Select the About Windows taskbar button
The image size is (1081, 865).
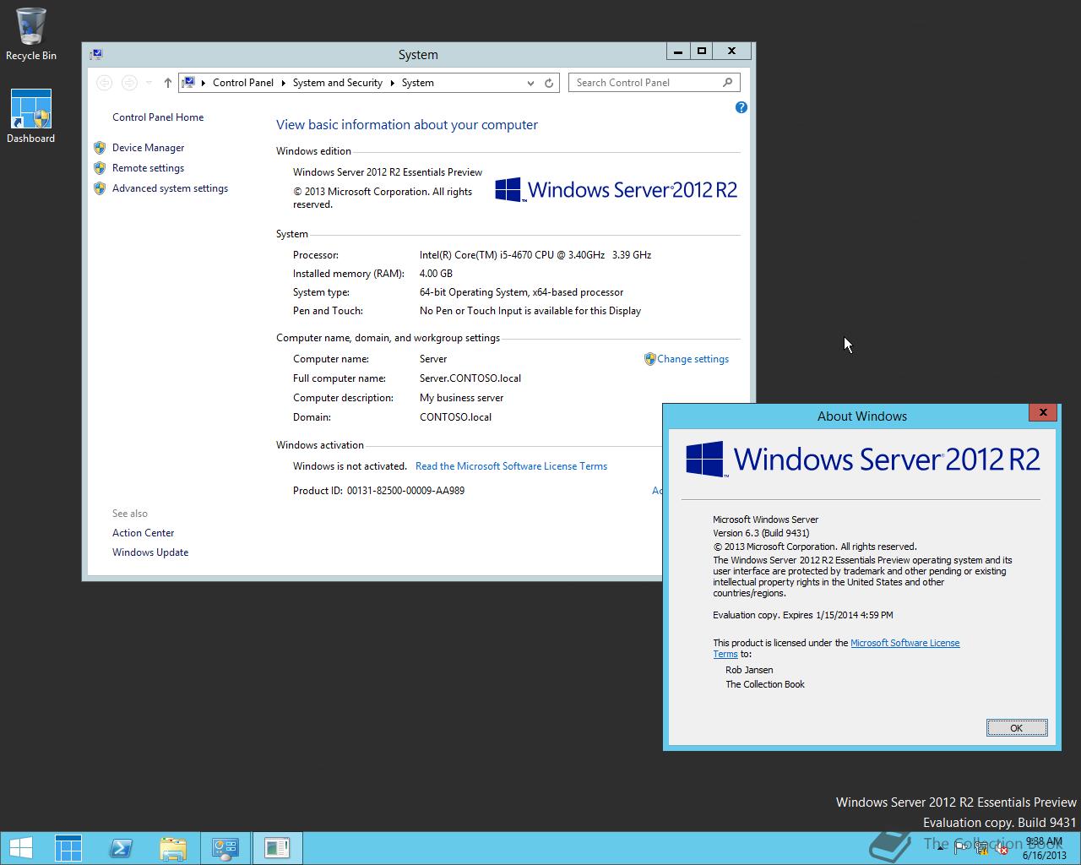(277, 848)
